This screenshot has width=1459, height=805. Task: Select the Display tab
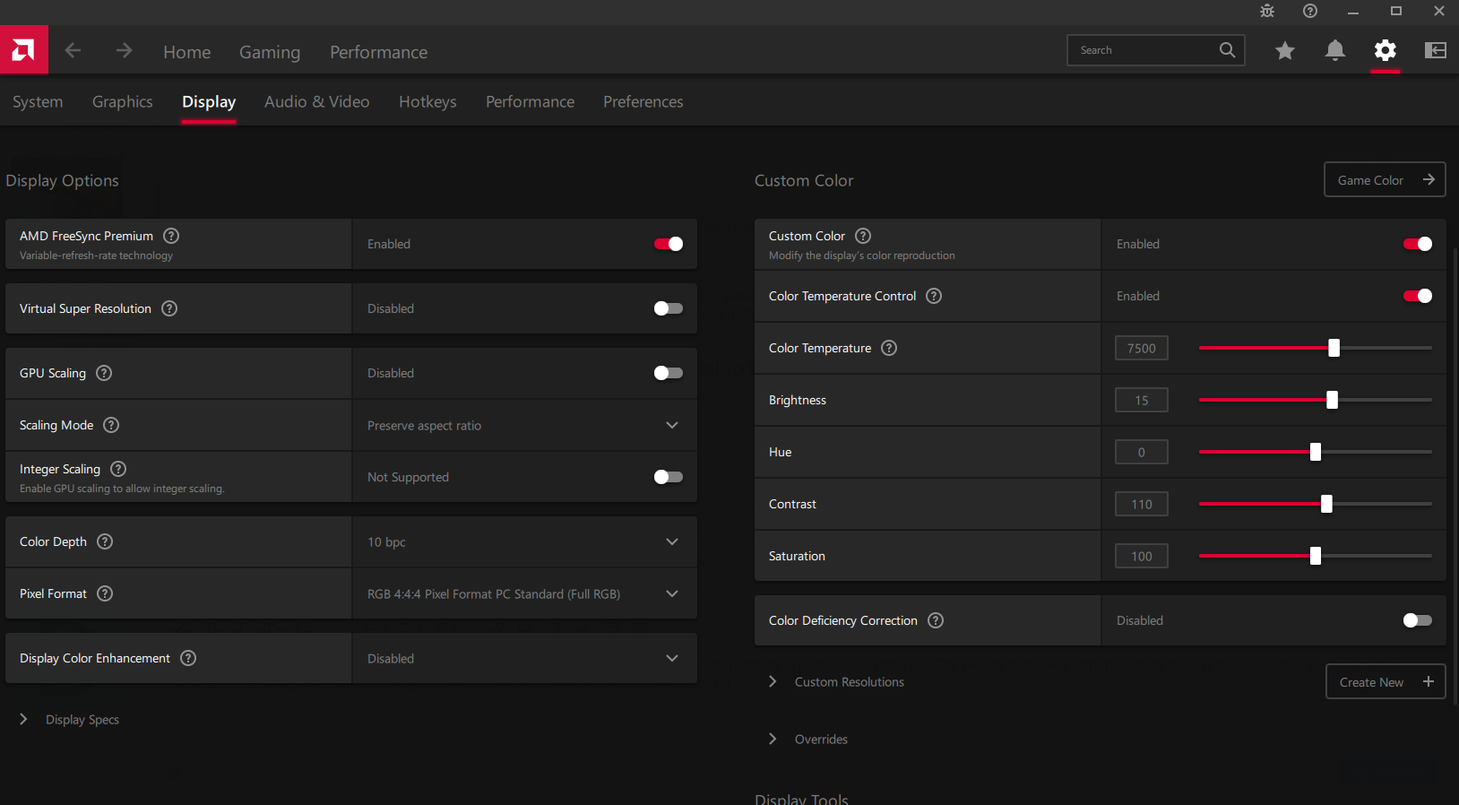(x=209, y=102)
